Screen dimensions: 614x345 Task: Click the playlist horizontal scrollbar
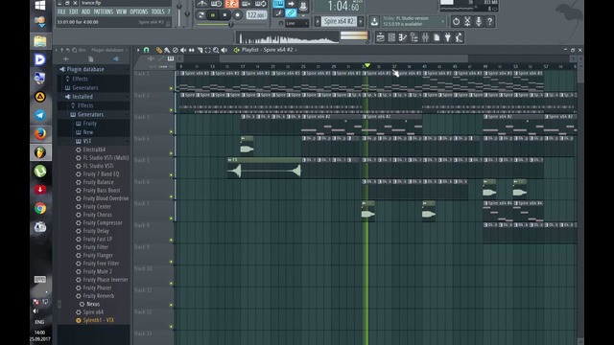pyautogui.click(x=343, y=58)
